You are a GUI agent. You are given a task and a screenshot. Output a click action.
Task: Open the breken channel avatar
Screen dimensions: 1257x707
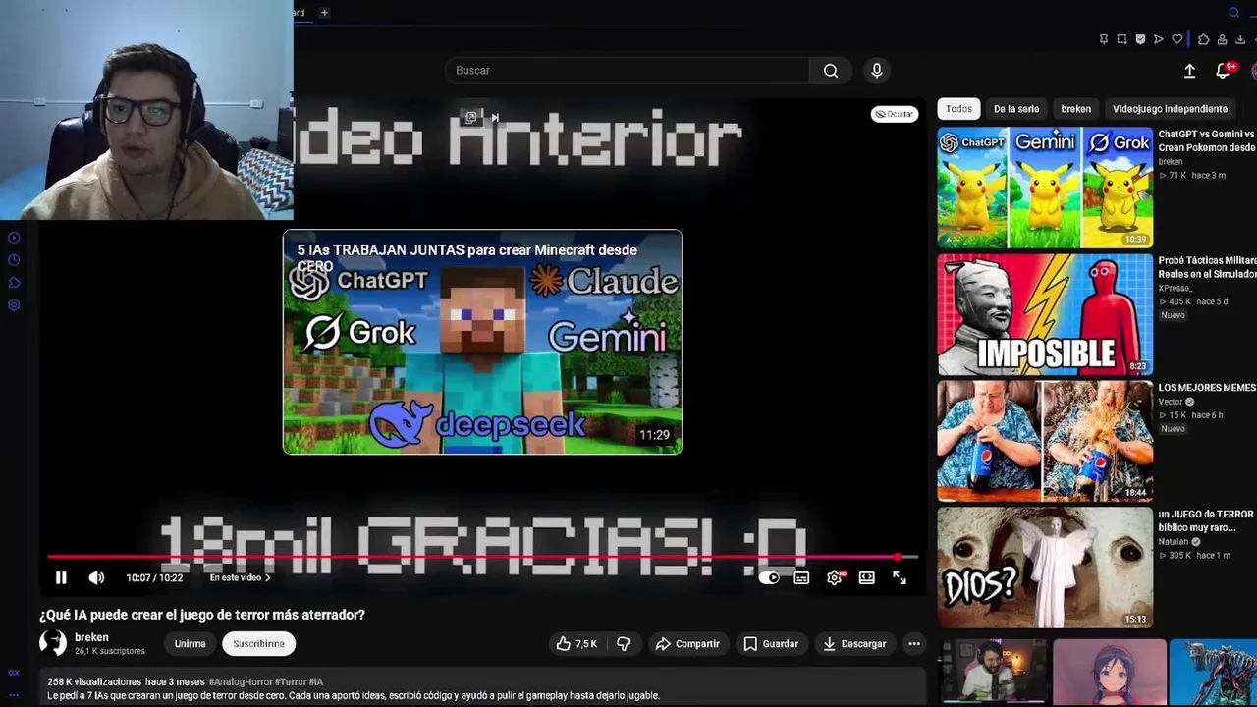pyautogui.click(x=53, y=643)
